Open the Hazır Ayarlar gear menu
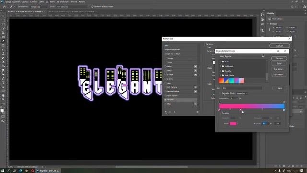Viewport: 307px width, 173px height. click(x=263, y=57)
